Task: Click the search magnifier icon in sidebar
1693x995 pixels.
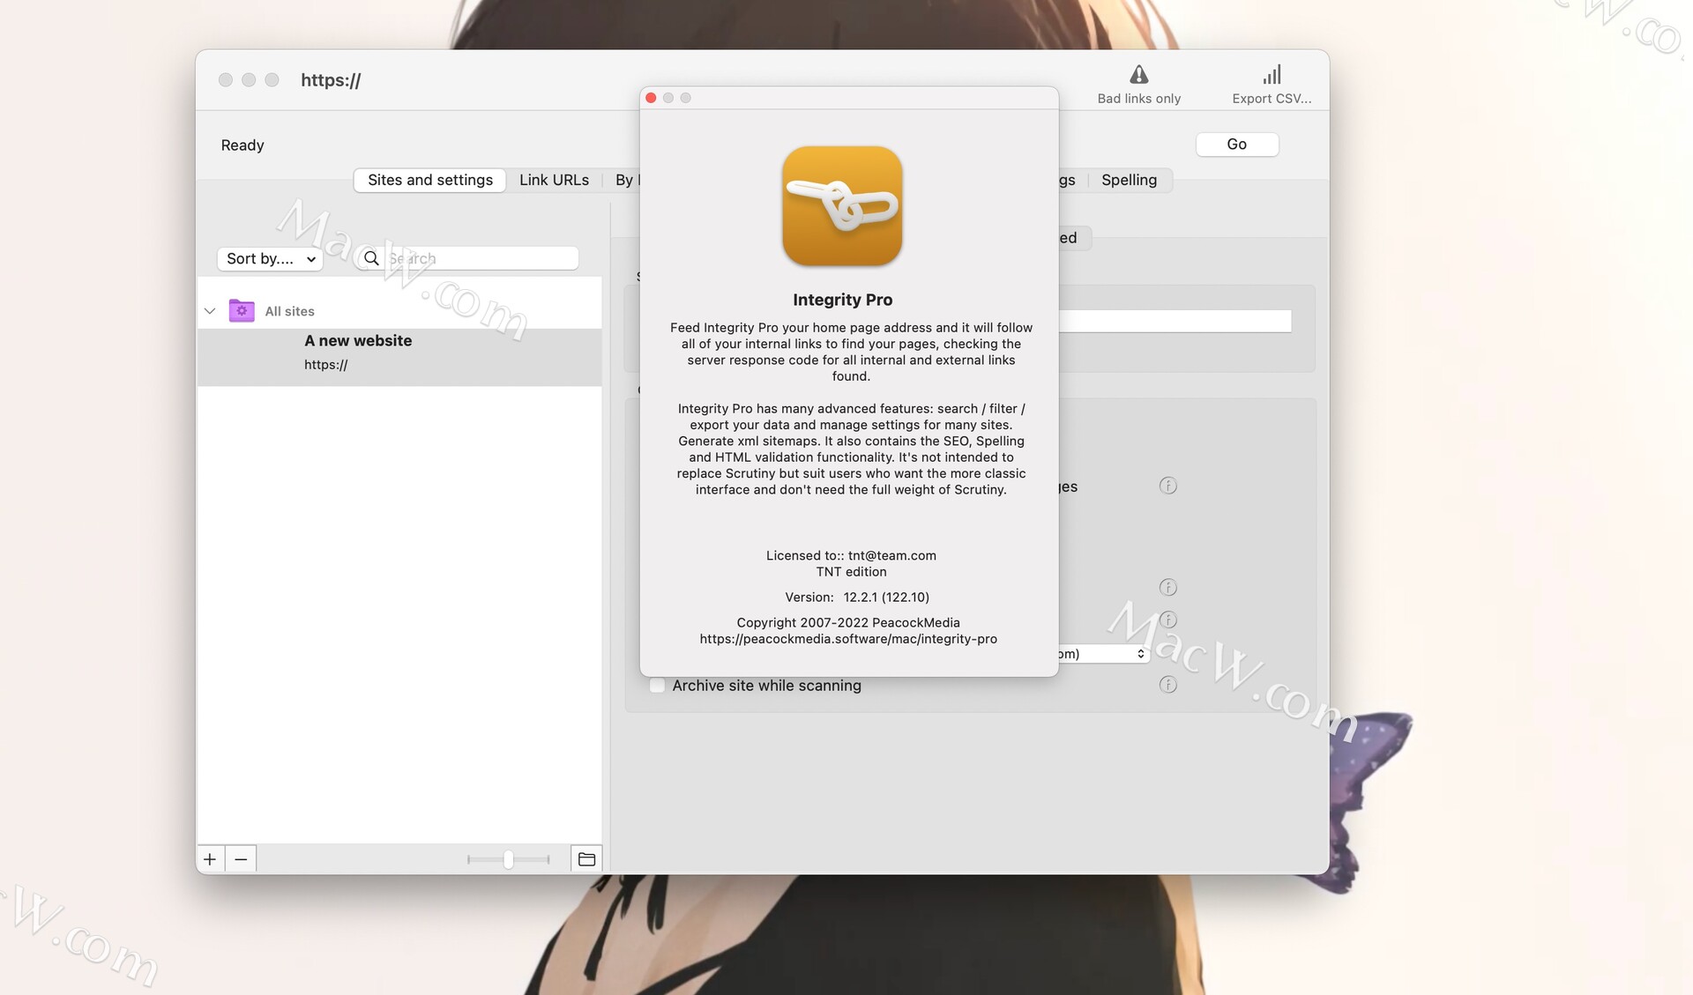Action: click(371, 258)
